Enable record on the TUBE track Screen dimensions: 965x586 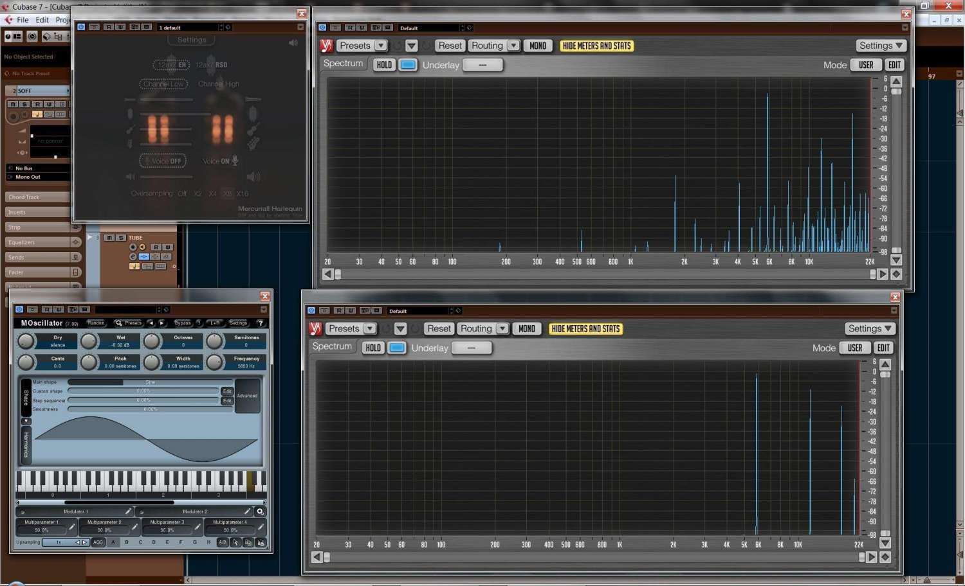[133, 247]
